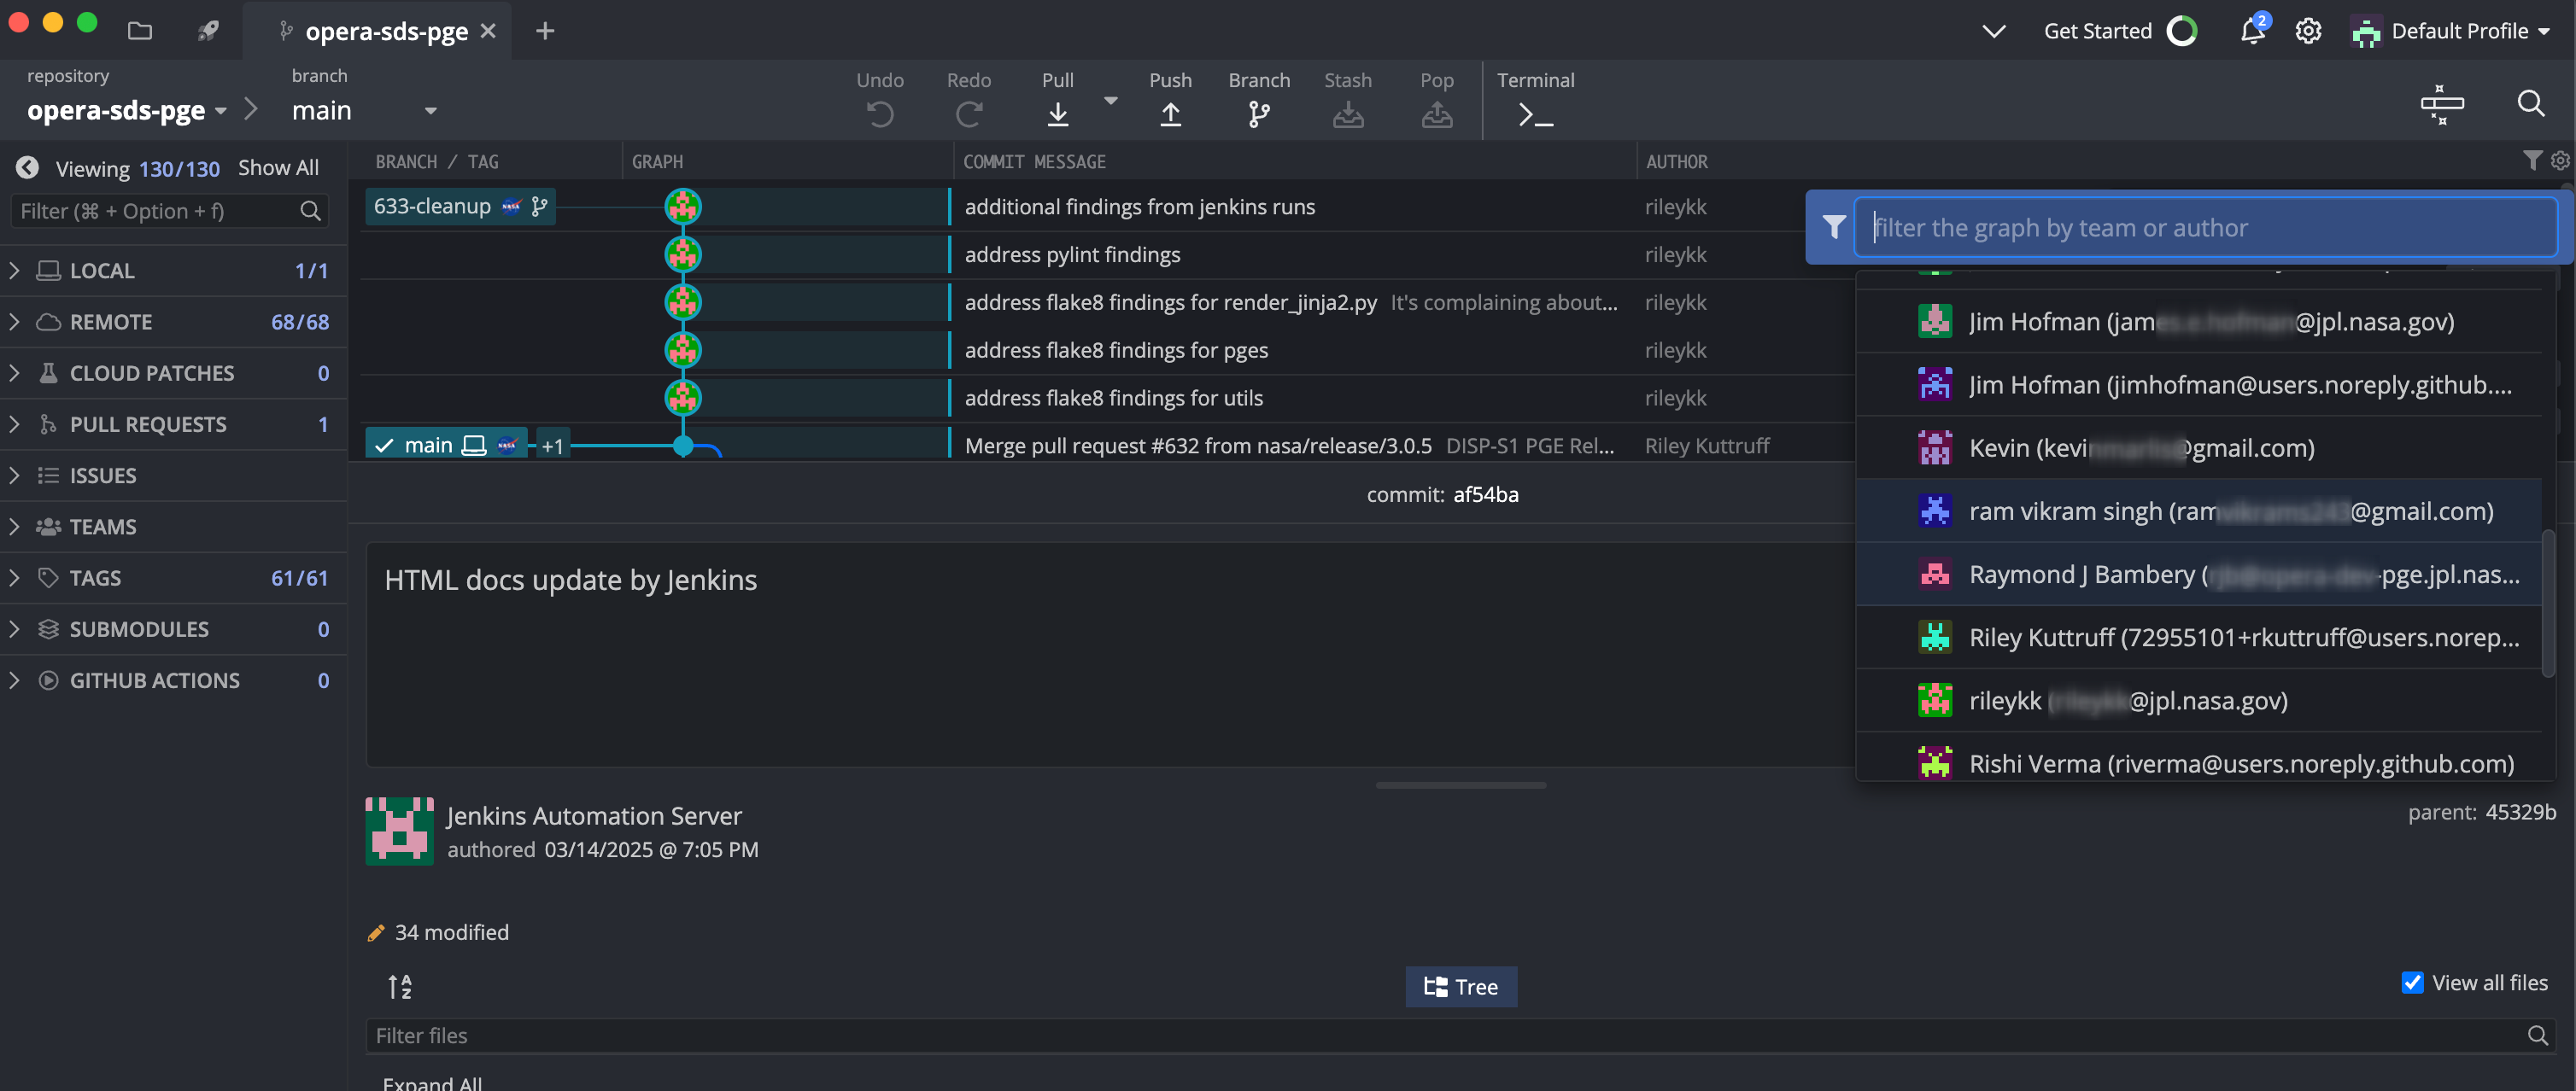Open the Terminal icon
The width and height of the screenshot is (2576, 1091).
click(1535, 114)
